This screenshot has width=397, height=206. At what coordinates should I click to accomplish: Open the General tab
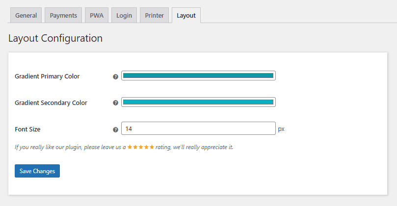[26, 15]
